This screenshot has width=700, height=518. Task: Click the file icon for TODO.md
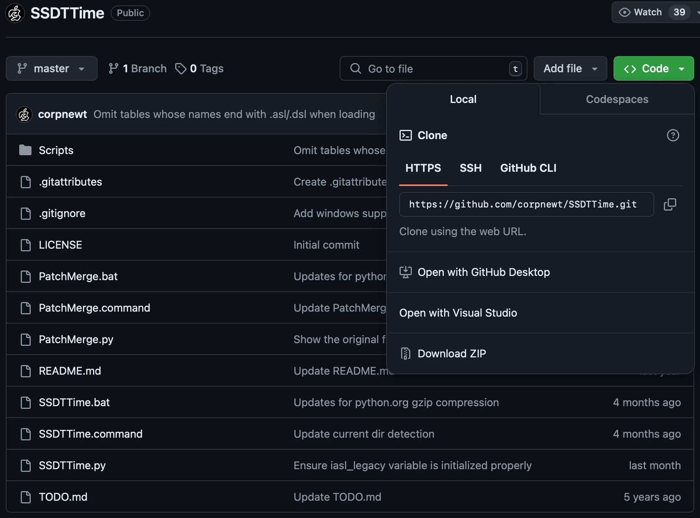coord(26,497)
